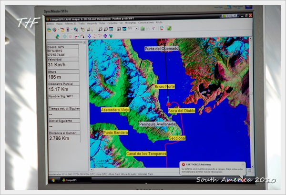Click the zoom in magnifier icon
This screenshot has height=195, width=286.
pyautogui.click(x=100, y=29)
